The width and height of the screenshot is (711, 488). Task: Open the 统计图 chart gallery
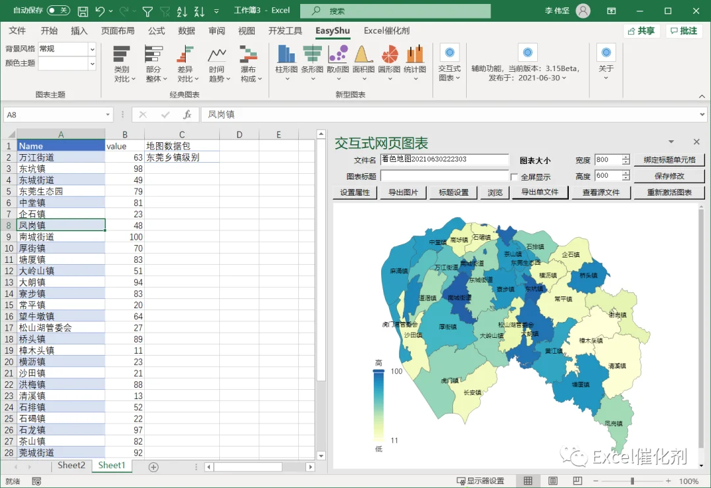tap(415, 63)
